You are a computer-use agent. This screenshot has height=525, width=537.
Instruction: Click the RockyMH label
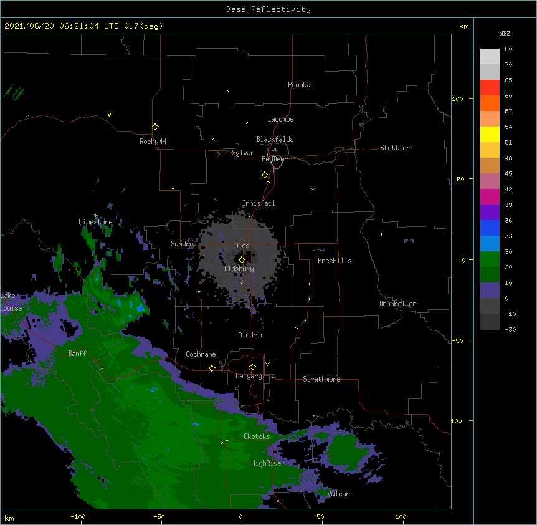(153, 142)
